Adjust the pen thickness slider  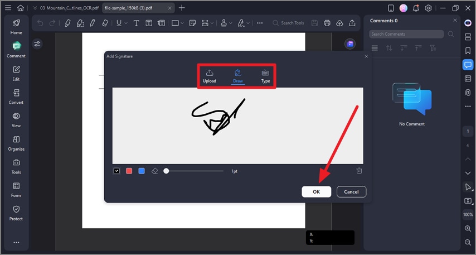195,171
